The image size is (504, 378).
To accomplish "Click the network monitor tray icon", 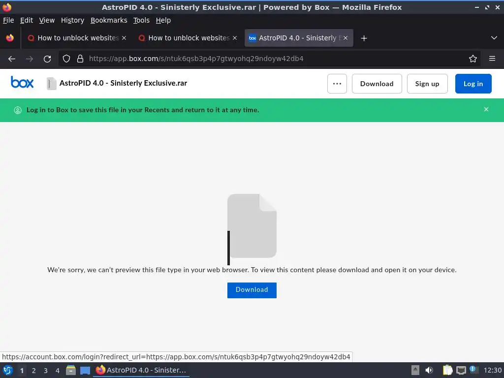I will [x=461, y=371].
